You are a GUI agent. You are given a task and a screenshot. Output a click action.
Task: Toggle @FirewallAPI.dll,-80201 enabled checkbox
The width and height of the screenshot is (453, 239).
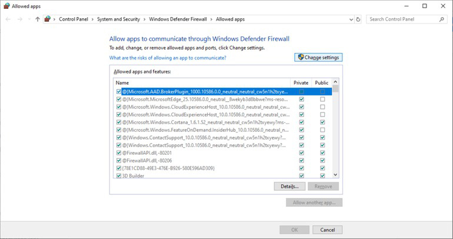pyautogui.click(x=118, y=153)
